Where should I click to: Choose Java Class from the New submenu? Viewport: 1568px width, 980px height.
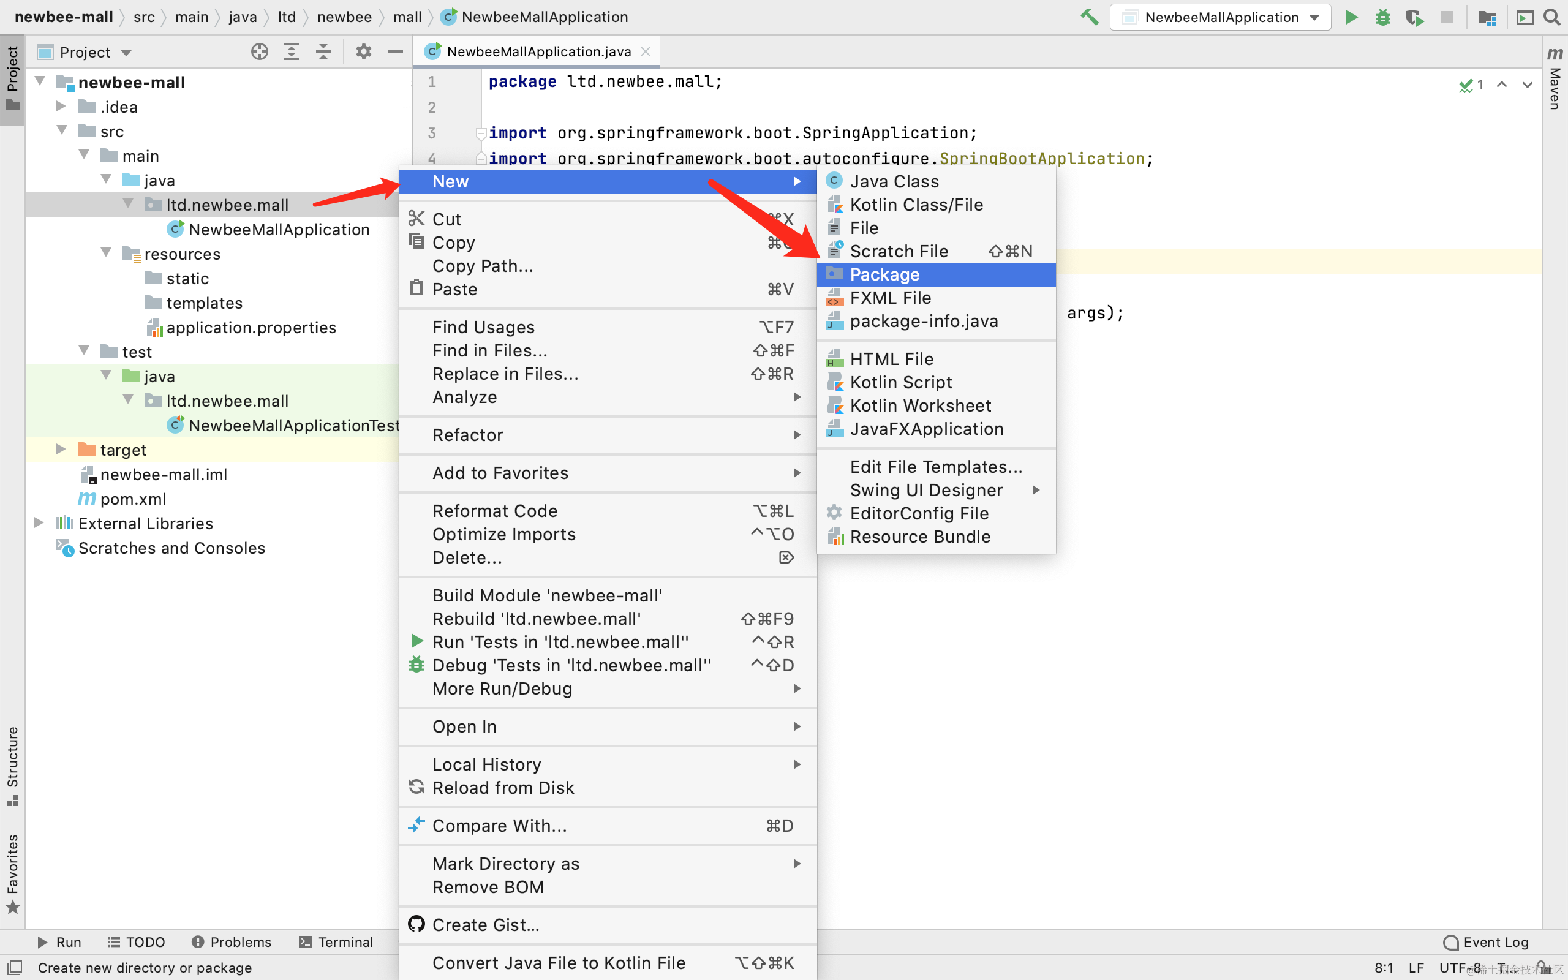(x=894, y=181)
